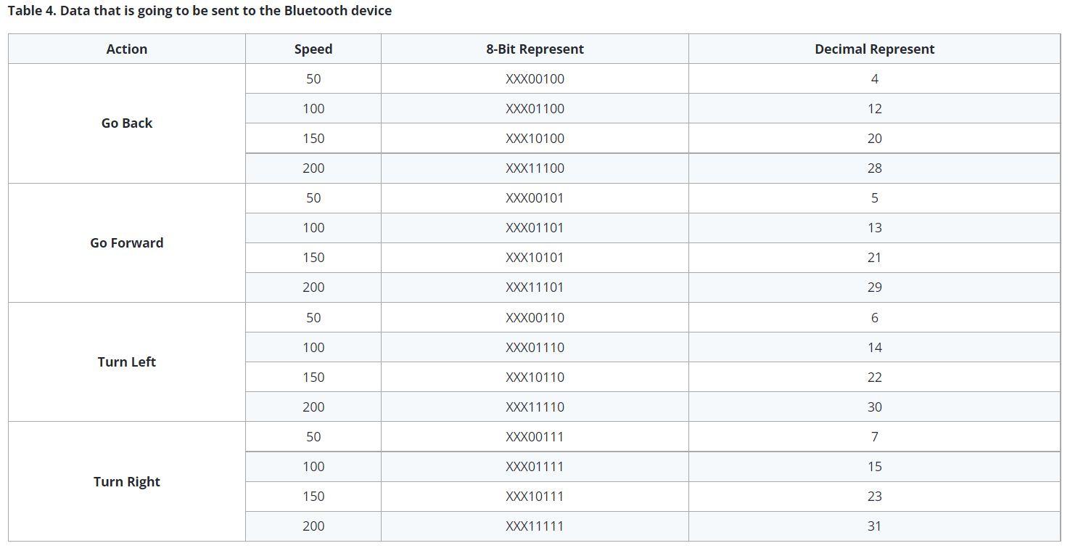1070x551 pixels.
Task: Click the "Go Forward" action cell
Action: coord(127,243)
